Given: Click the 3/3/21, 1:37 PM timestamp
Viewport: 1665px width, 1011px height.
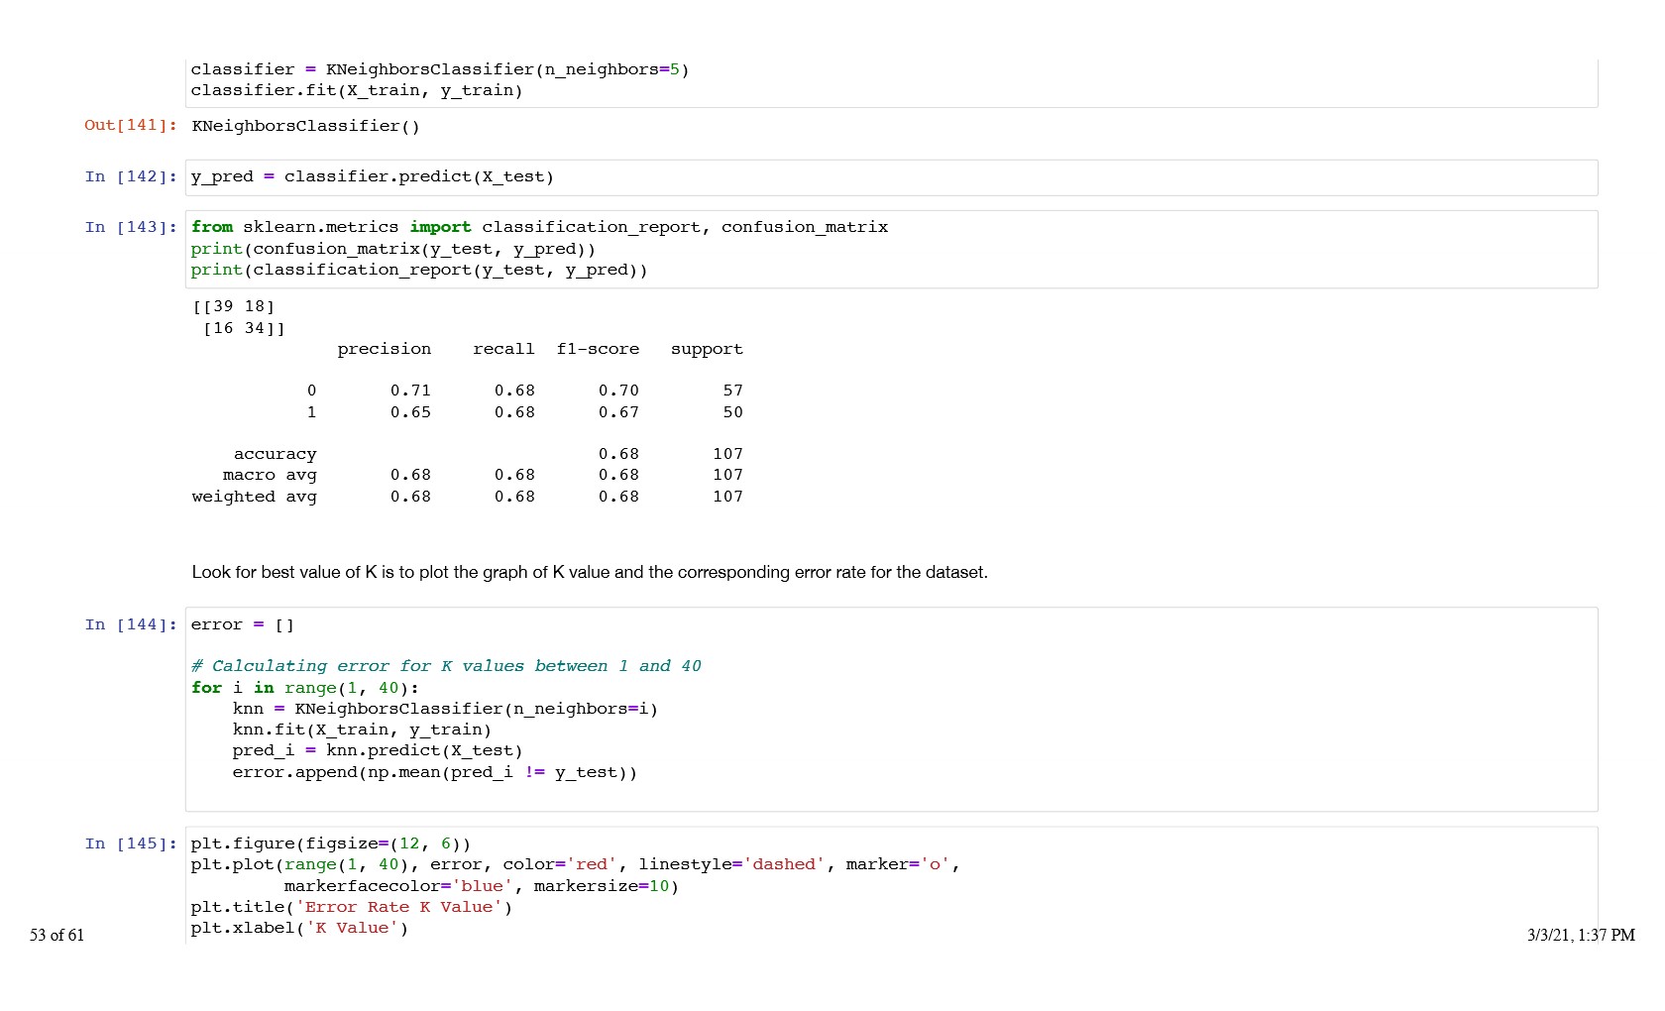Looking at the screenshot, I should 1581,935.
